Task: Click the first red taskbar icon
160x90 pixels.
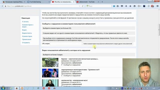Action: [x=44, y=88]
